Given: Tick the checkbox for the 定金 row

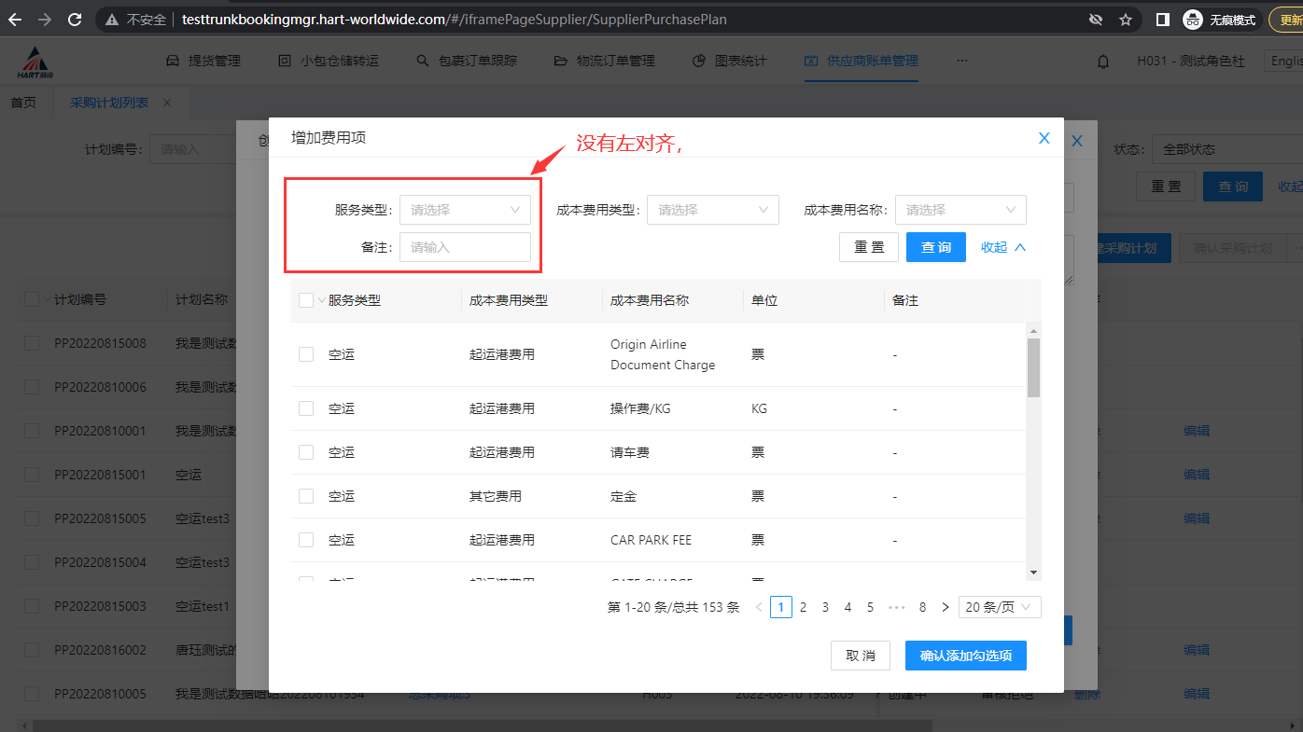Looking at the screenshot, I should (306, 496).
